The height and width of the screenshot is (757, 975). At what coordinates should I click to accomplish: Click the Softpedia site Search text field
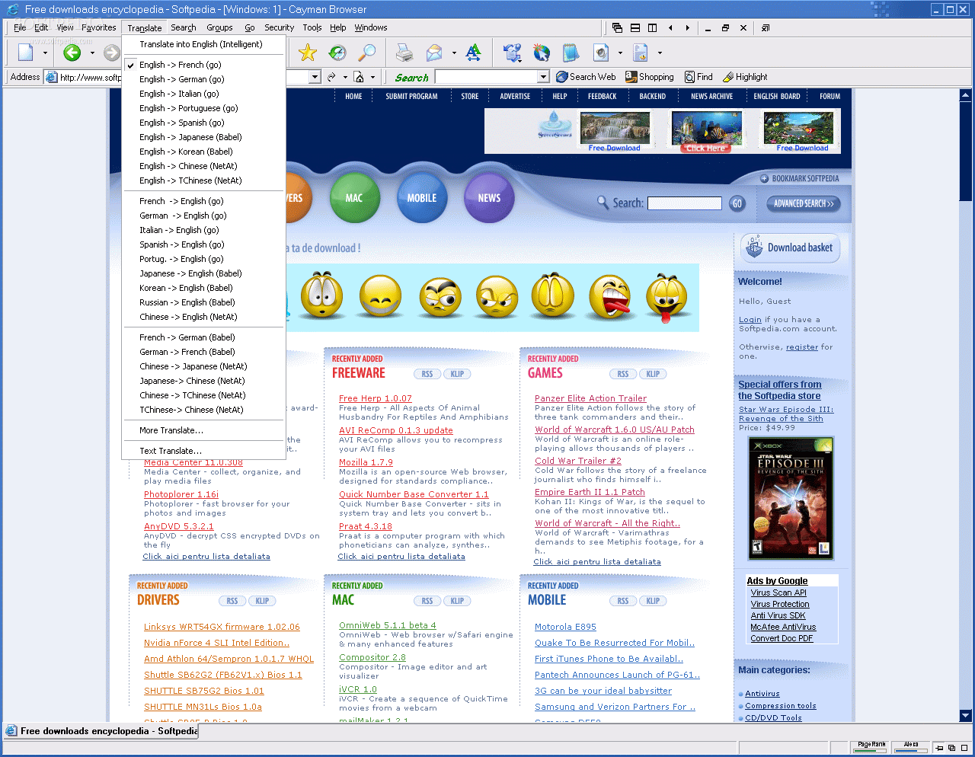pos(684,203)
